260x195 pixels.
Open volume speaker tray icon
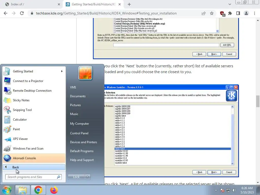click(x=234, y=190)
